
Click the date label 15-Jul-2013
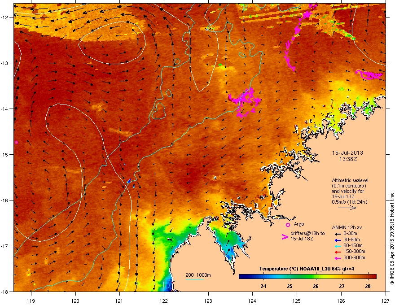pyautogui.click(x=347, y=153)
